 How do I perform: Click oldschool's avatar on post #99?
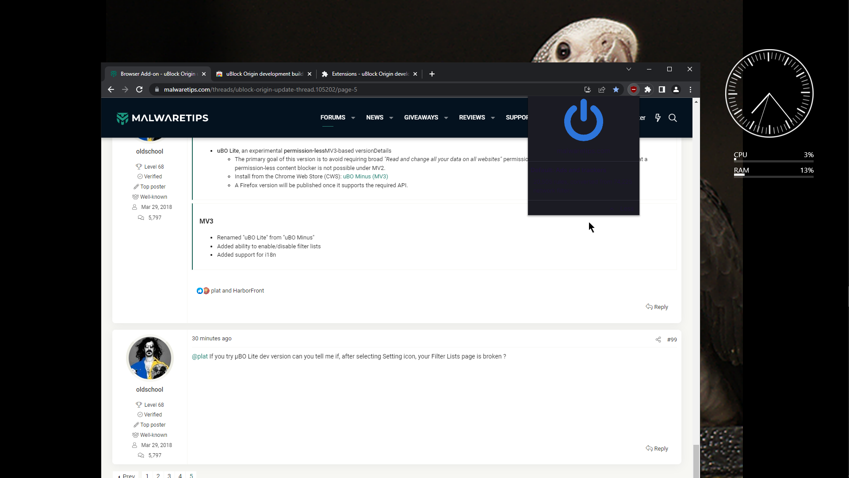coord(149,358)
